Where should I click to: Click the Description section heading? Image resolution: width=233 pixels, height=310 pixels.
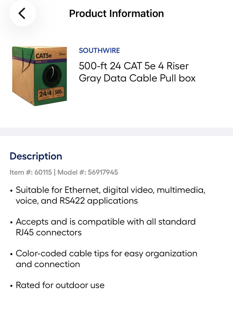tap(36, 156)
